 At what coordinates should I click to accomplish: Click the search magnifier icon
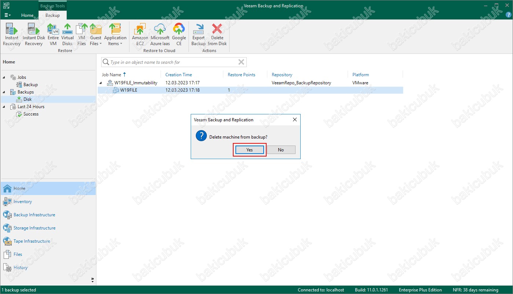point(106,62)
